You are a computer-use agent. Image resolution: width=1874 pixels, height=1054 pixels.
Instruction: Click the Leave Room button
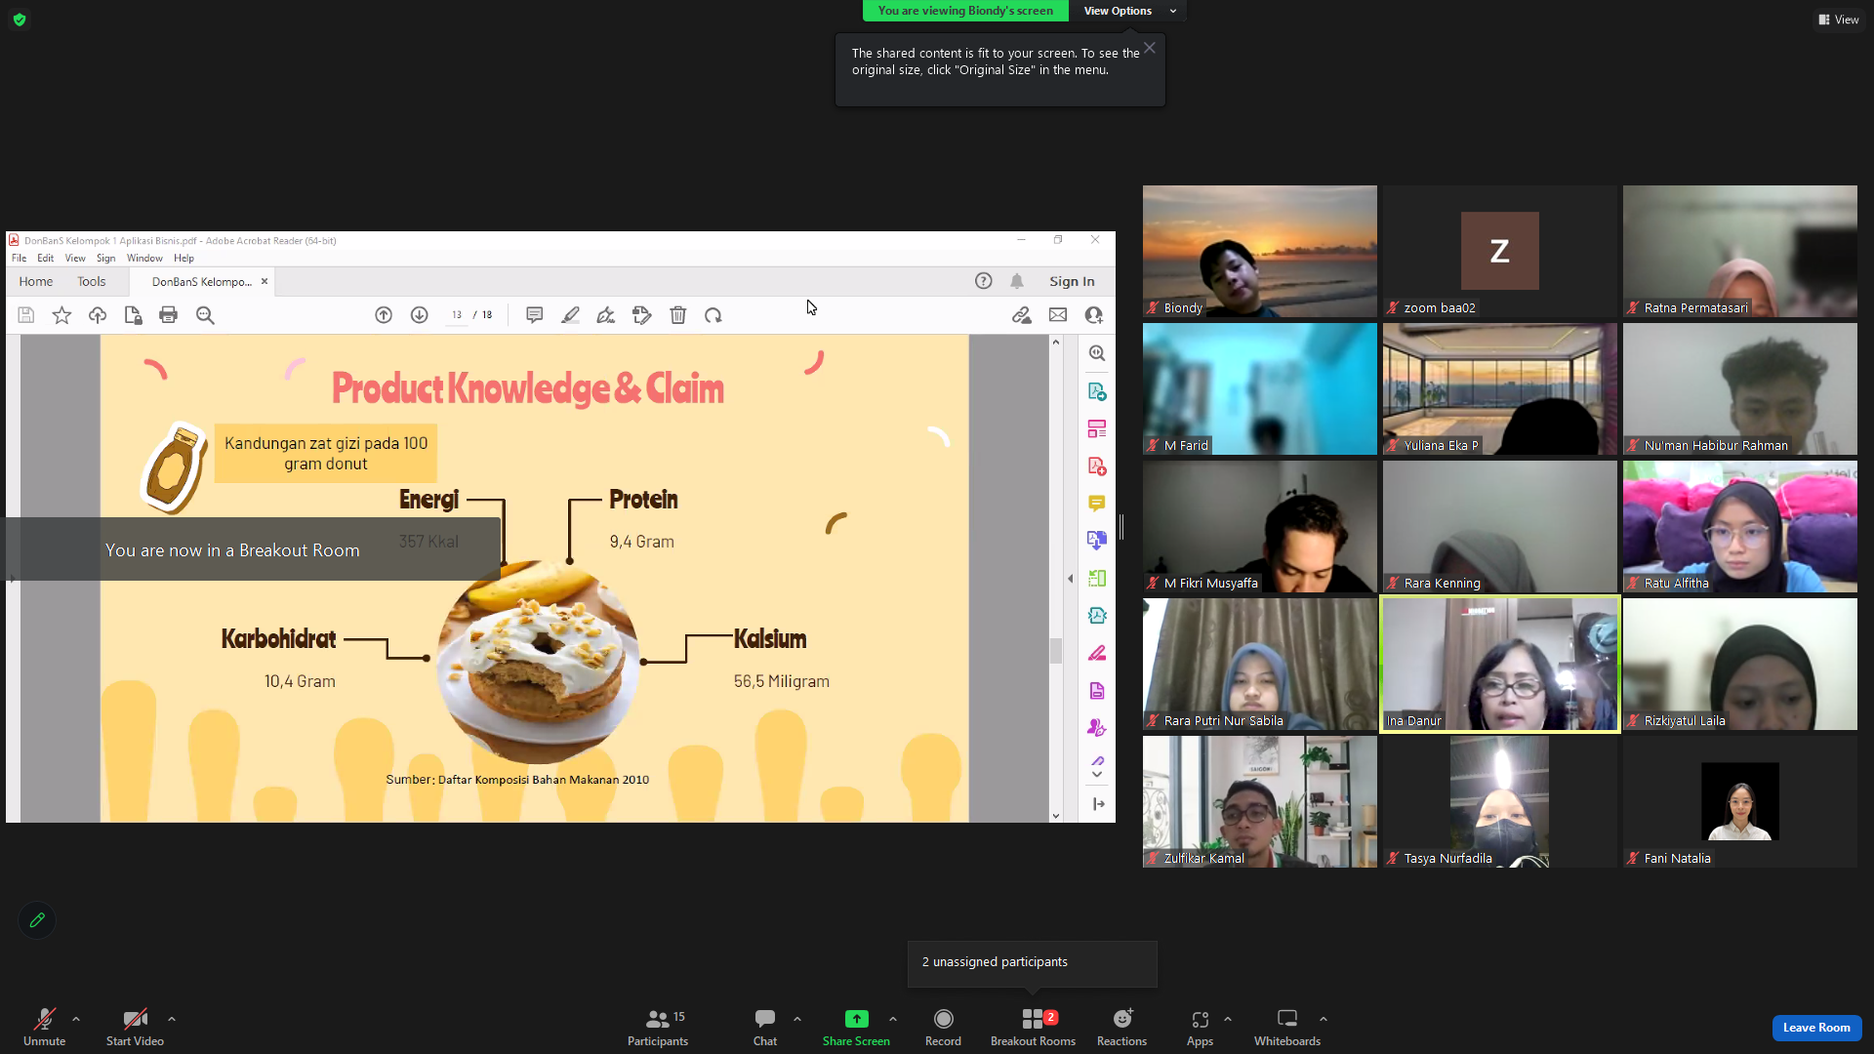coord(1816,1028)
